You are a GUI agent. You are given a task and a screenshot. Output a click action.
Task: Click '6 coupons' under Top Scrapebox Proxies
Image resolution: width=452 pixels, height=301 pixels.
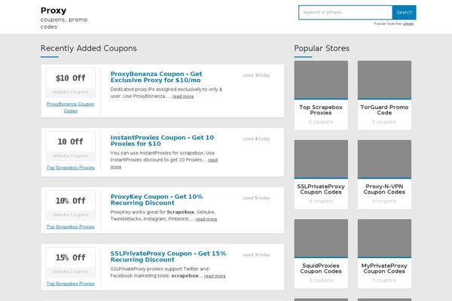[x=321, y=122]
